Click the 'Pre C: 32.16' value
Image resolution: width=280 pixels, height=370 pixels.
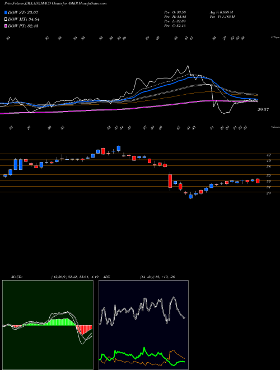click(175, 25)
